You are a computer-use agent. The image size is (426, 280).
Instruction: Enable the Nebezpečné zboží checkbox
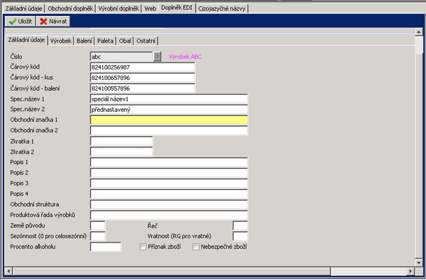(x=196, y=247)
